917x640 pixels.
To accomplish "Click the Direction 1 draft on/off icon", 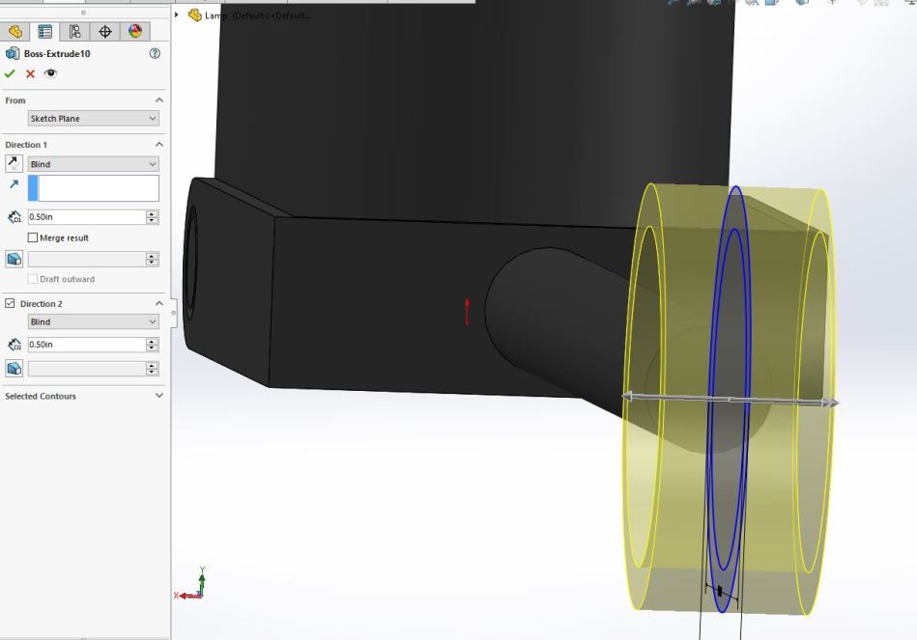I will click(14, 259).
